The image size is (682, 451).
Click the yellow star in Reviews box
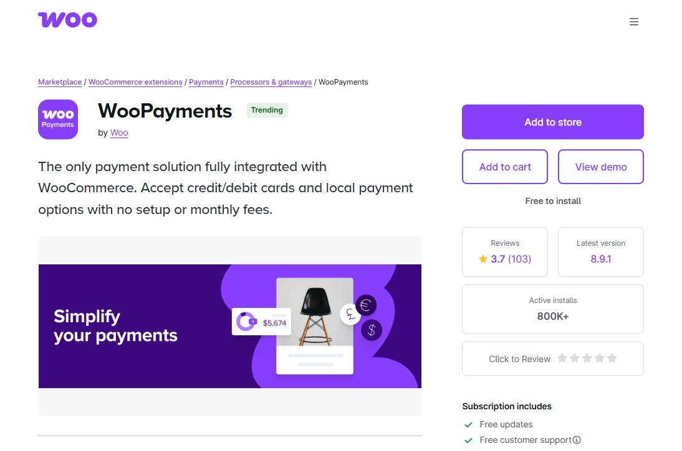[483, 259]
